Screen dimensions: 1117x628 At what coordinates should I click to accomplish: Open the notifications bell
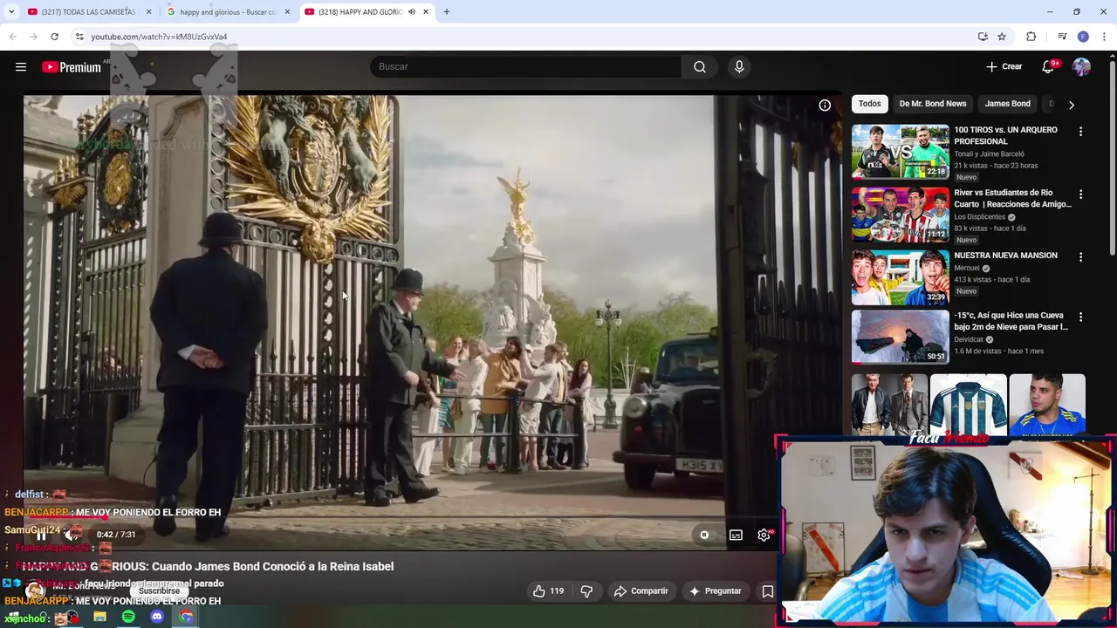pyautogui.click(x=1048, y=66)
